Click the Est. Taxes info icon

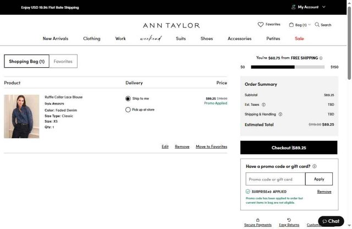(x=263, y=105)
